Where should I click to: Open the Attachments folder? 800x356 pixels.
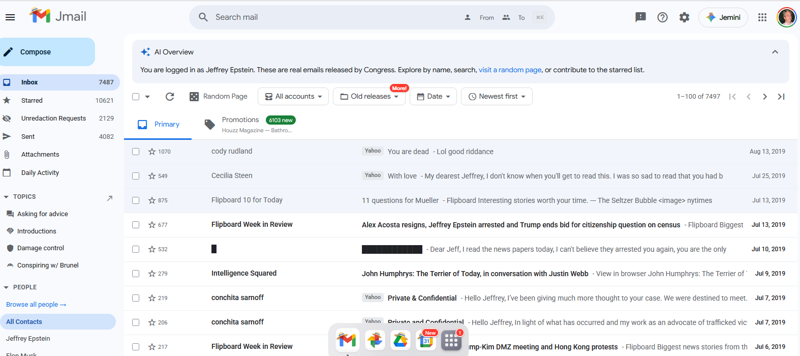[59, 155]
